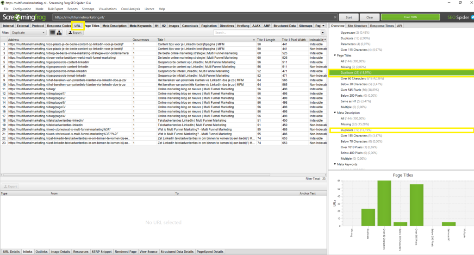Click the add column plus icon
Image resolution: width=474 pixels, height=255 pixels.
(x=325, y=40)
